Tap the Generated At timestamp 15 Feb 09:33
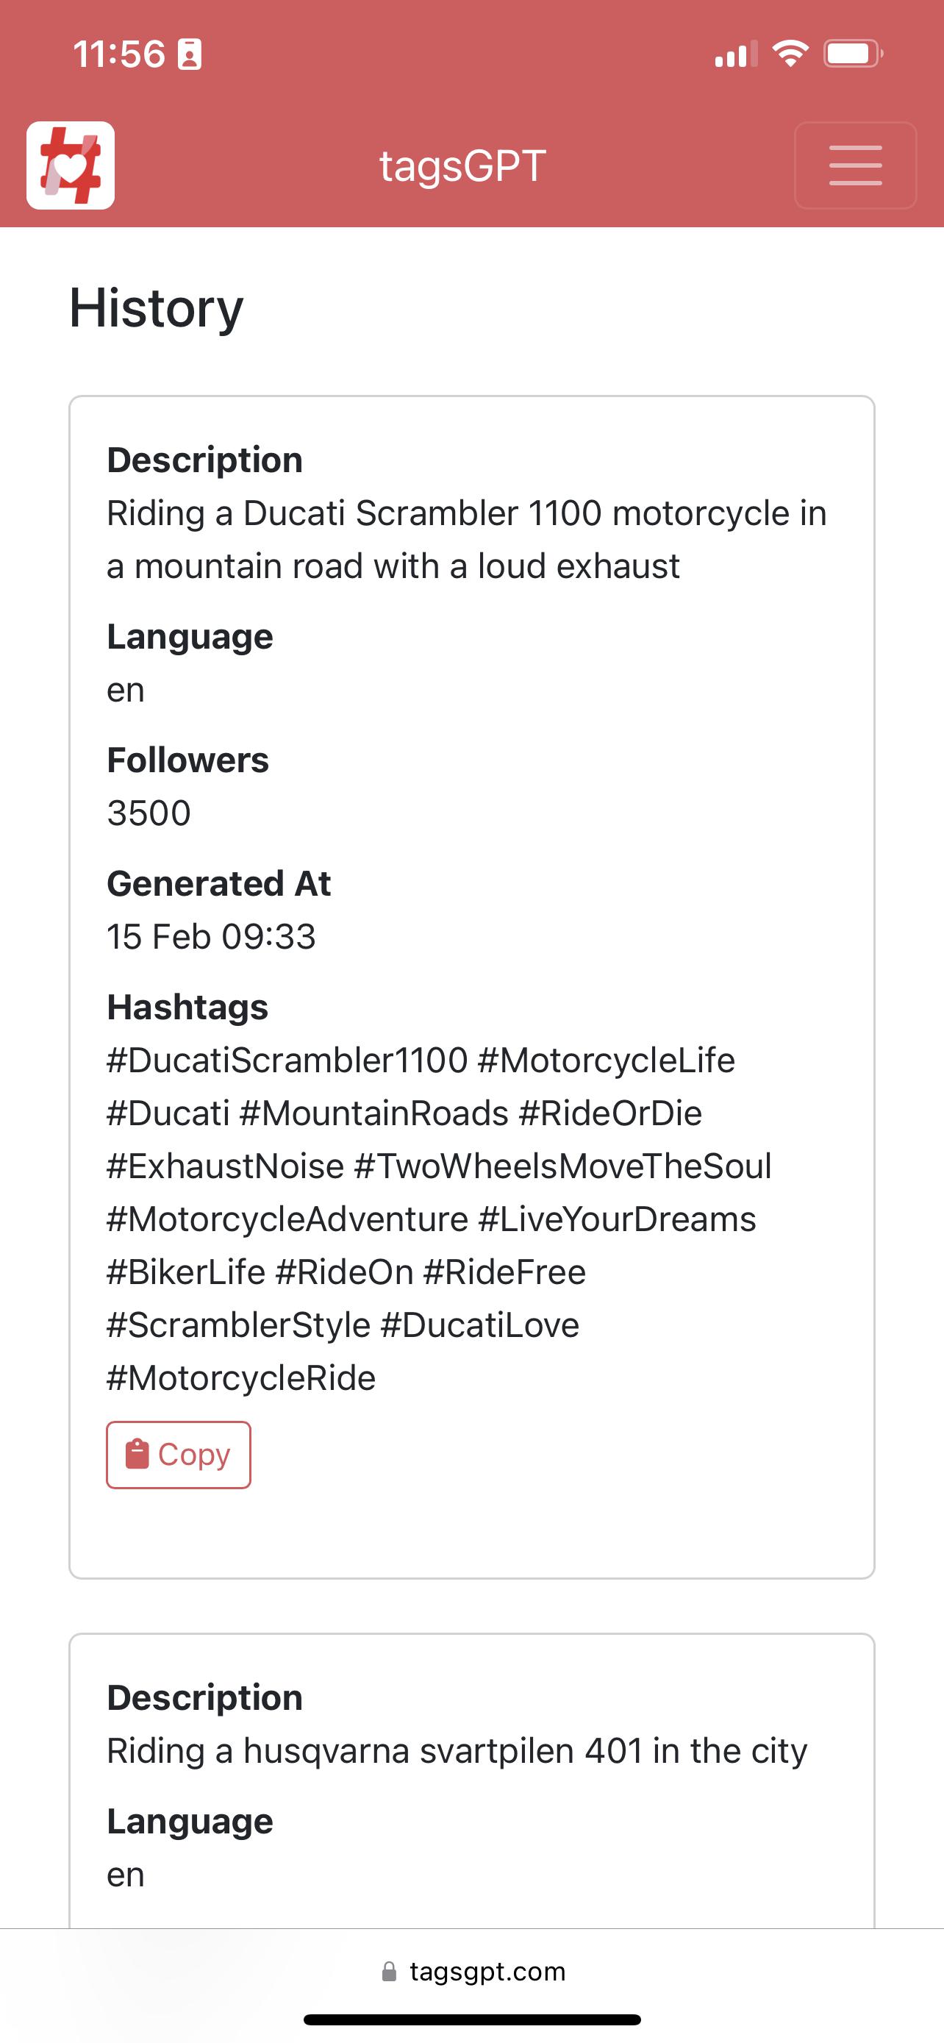944x2043 pixels. [x=211, y=936]
